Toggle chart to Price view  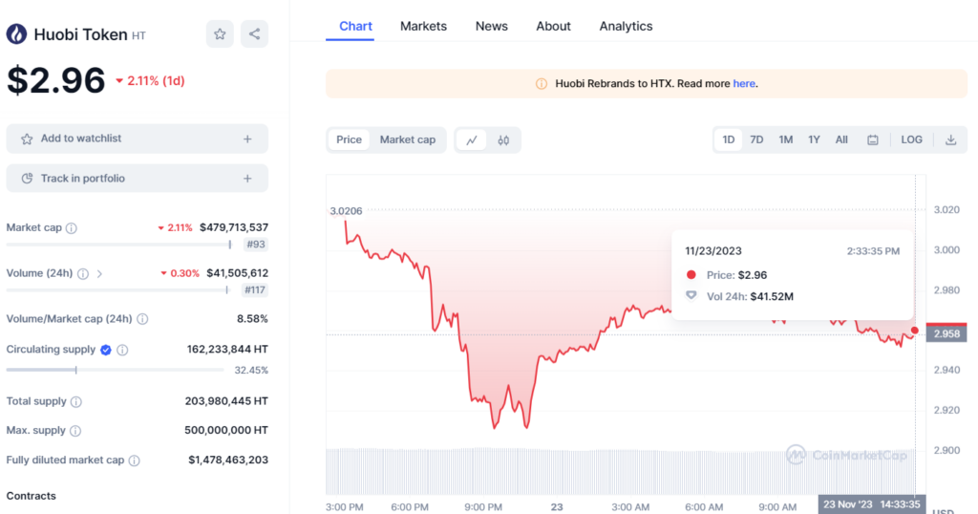tap(349, 140)
